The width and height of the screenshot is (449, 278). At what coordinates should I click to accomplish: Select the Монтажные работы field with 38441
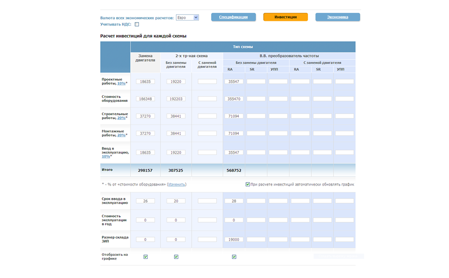tap(176, 133)
